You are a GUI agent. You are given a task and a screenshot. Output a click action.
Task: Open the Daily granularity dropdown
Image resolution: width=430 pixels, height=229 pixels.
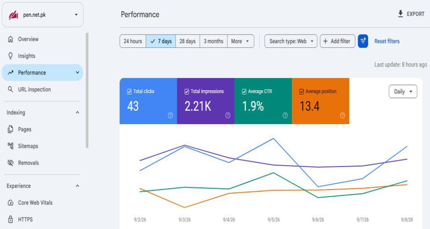tap(403, 91)
